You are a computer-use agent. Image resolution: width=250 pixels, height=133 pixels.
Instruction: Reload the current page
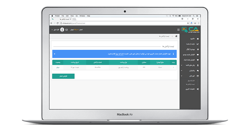[58, 23]
